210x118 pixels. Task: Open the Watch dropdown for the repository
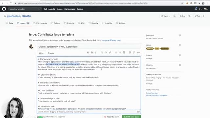166,16
